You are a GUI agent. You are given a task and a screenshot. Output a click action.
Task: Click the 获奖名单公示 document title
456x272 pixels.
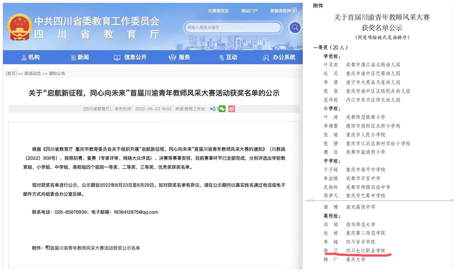tap(382, 28)
